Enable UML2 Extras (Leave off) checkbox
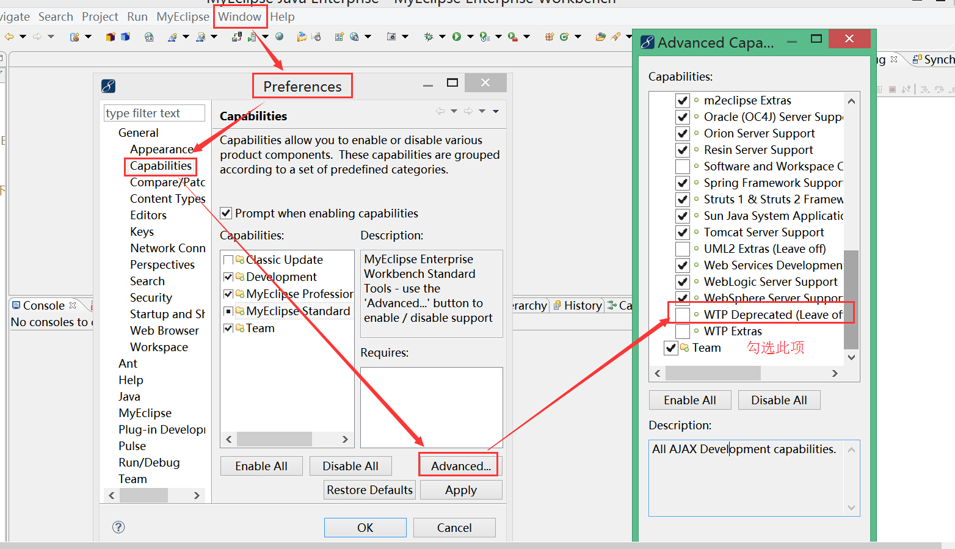This screenshot has height=549, width=955. (x=683, y=249)
